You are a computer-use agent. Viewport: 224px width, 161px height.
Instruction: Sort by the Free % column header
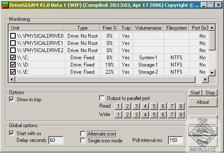click(109, 28)
